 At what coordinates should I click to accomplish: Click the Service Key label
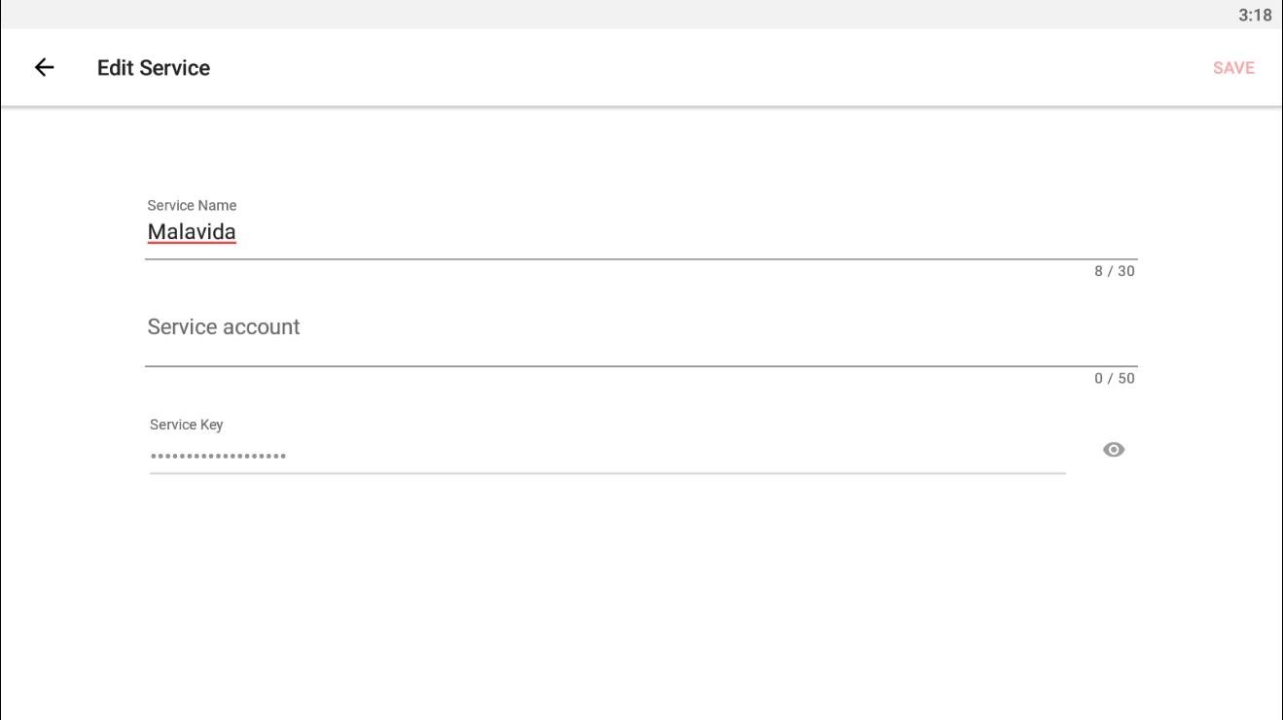point(187,425)
